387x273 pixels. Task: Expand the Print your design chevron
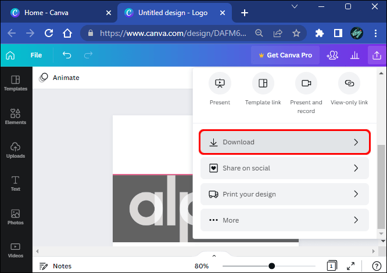click(x=356, y=194)
